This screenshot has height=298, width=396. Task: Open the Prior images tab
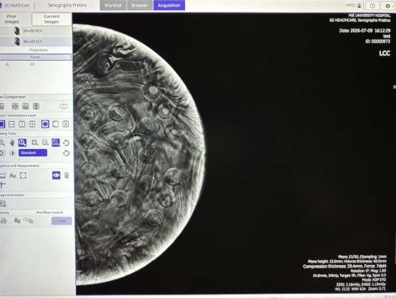tap(12, 19)
